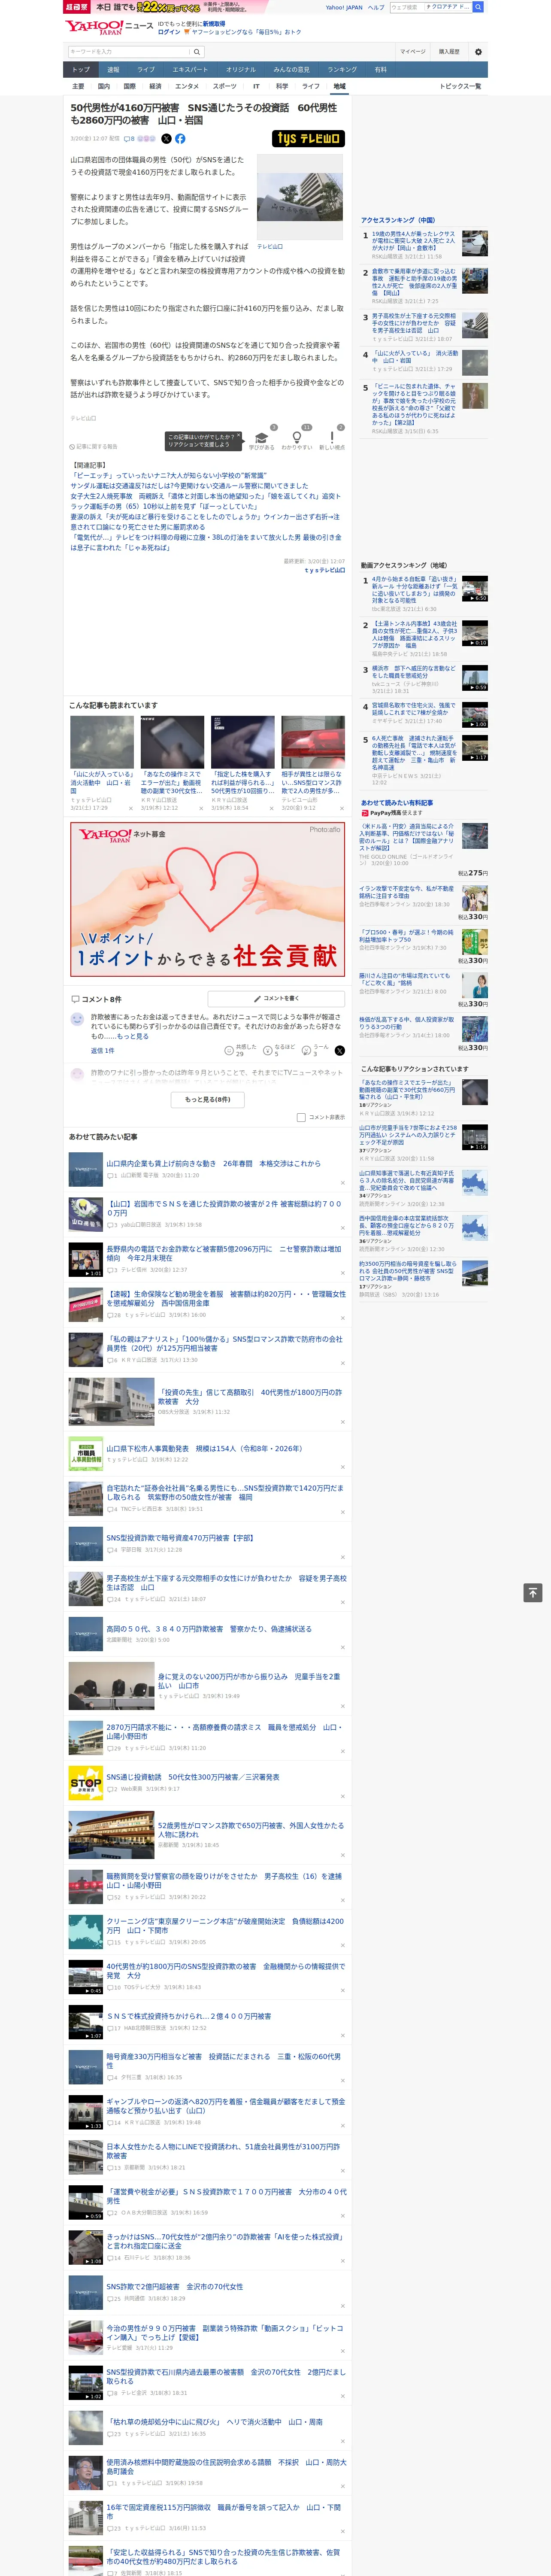Open the 購入履歴 link

click(449, 52)
